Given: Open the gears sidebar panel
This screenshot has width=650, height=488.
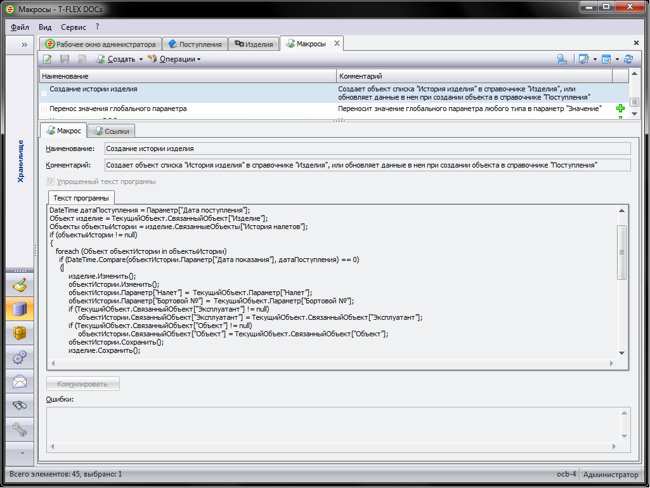Looking at the screenshot, I should coord(20,358).
